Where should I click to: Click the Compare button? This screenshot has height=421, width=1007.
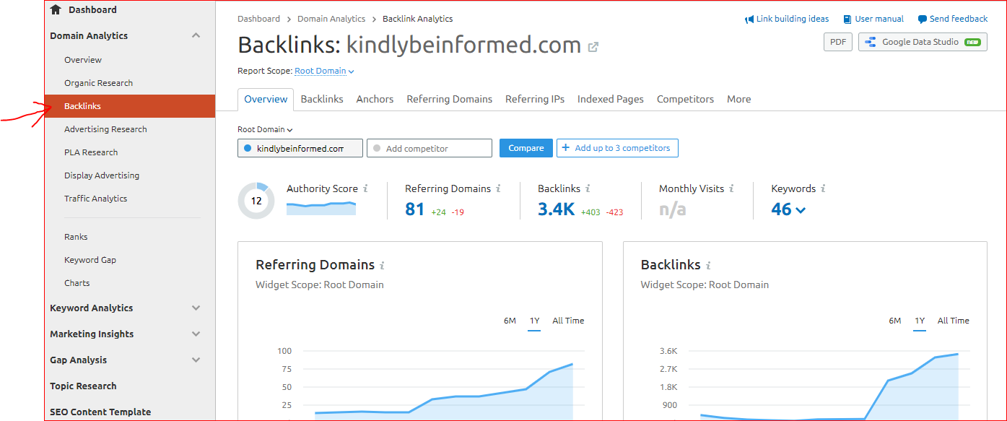pos(526,148)
